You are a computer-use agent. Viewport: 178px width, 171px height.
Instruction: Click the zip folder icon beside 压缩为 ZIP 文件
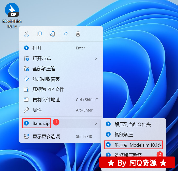click(x=26, y=89)
